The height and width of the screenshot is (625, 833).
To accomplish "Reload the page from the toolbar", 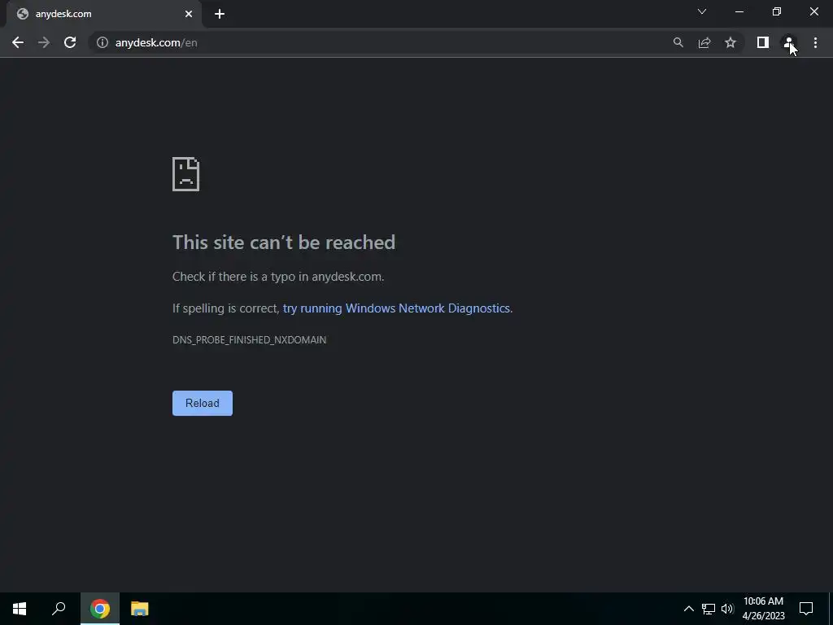I will pyautogui.click(x=70, y=42).
